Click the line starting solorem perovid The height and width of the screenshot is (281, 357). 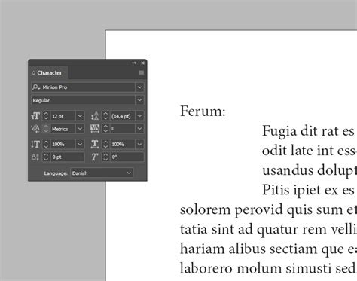(x=268, y=210)
